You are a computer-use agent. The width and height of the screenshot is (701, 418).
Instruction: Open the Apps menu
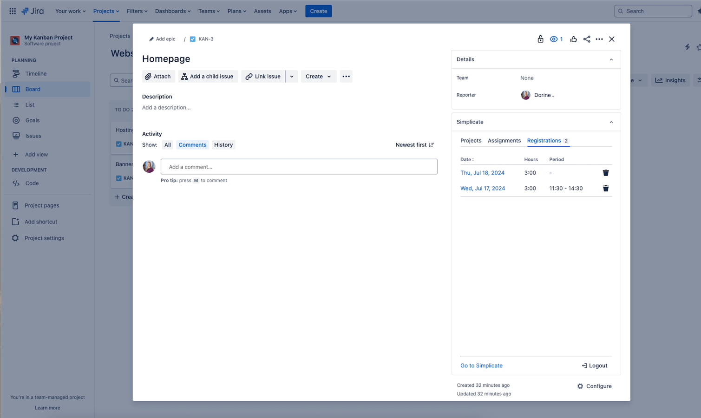(x=288, y=11)
